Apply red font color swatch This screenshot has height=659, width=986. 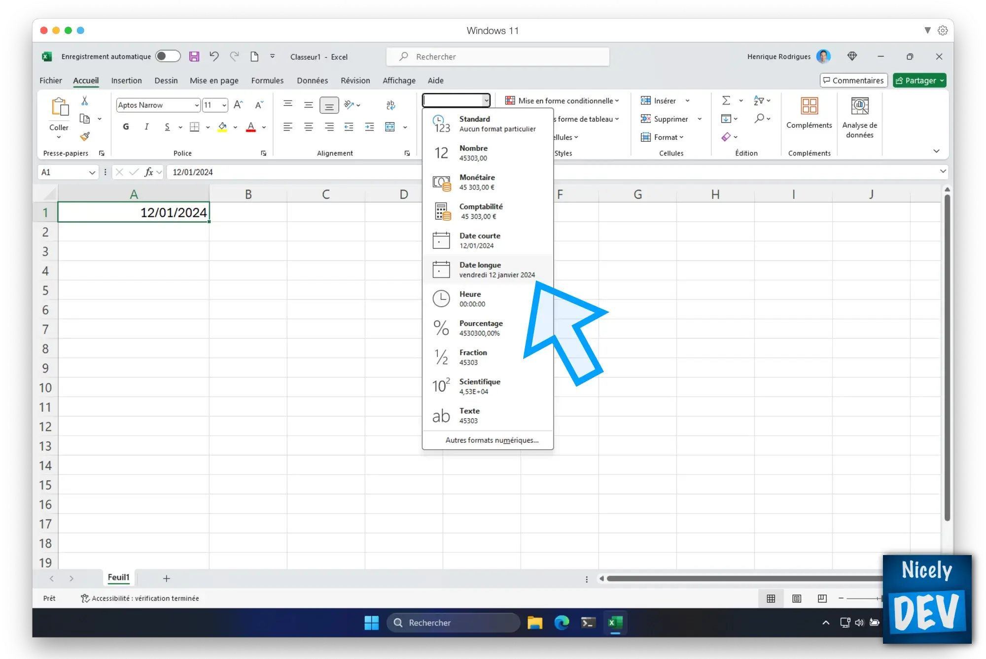pyautogui.click(x=251, y=127)
